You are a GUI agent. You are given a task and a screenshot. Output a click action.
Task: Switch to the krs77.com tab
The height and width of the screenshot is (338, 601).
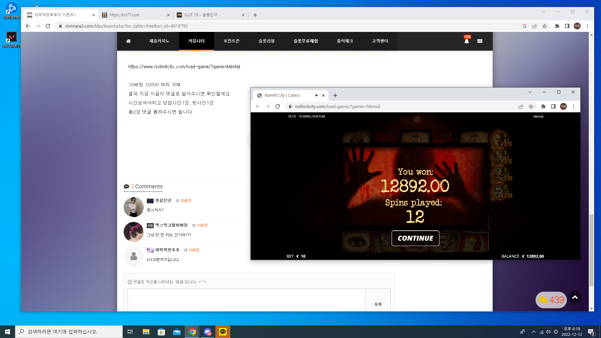click(x=135, y=15)
